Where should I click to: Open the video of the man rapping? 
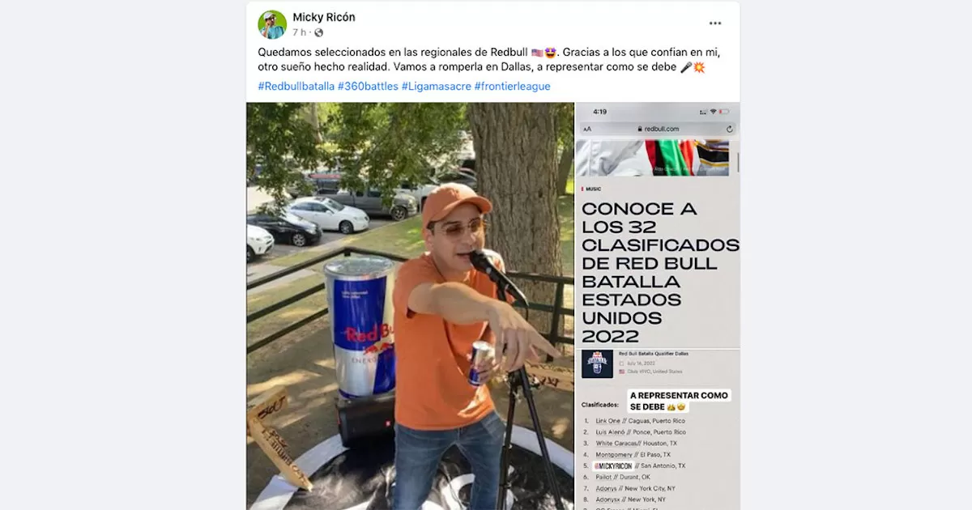pos(410,306)
